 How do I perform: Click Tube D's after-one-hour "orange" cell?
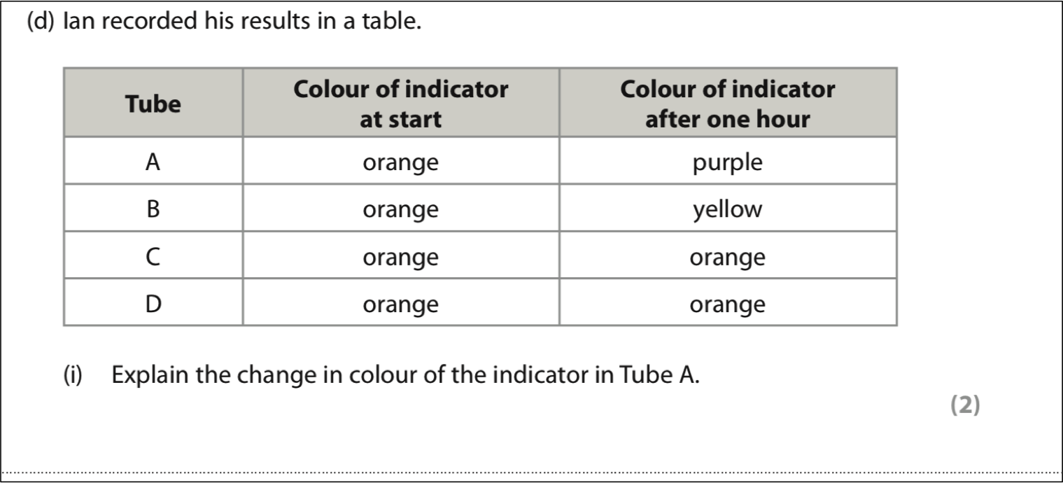728,303
